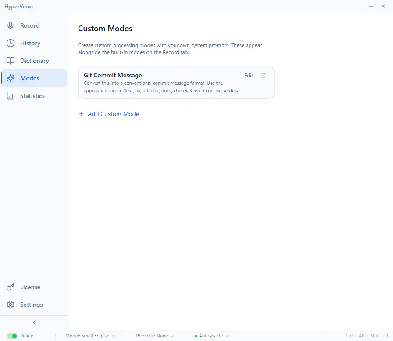Click the Settings gear icon

click(x=11, y=305)
